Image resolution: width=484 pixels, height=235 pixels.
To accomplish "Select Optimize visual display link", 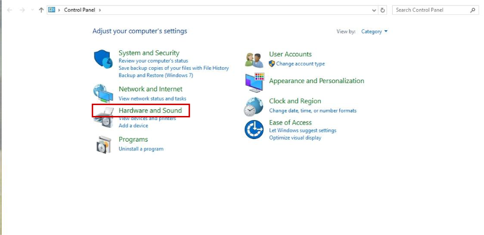I will [295, 138].
